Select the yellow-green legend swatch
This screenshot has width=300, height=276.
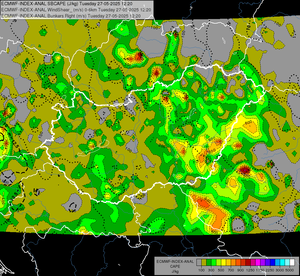pyautogui.click(x=219, y=262)
